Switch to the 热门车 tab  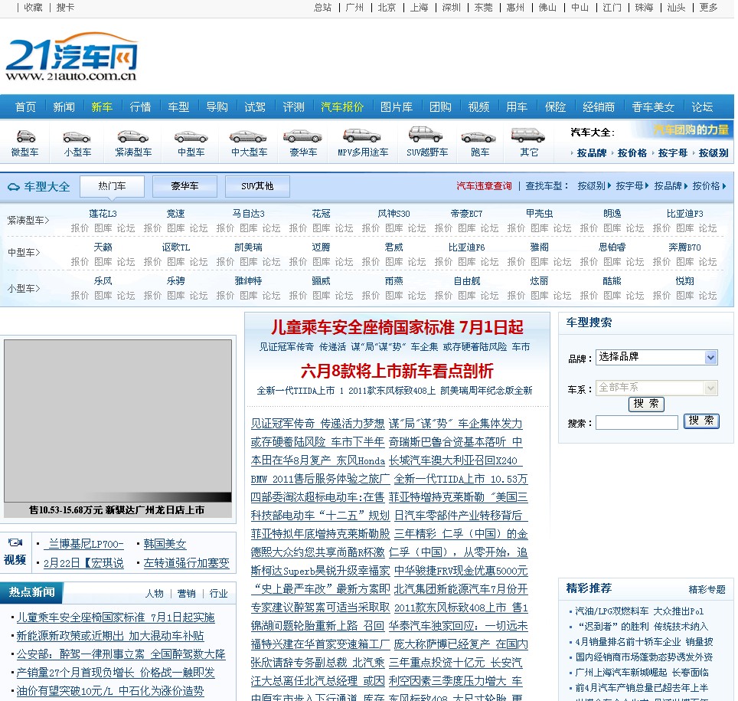tap(112, 187)
